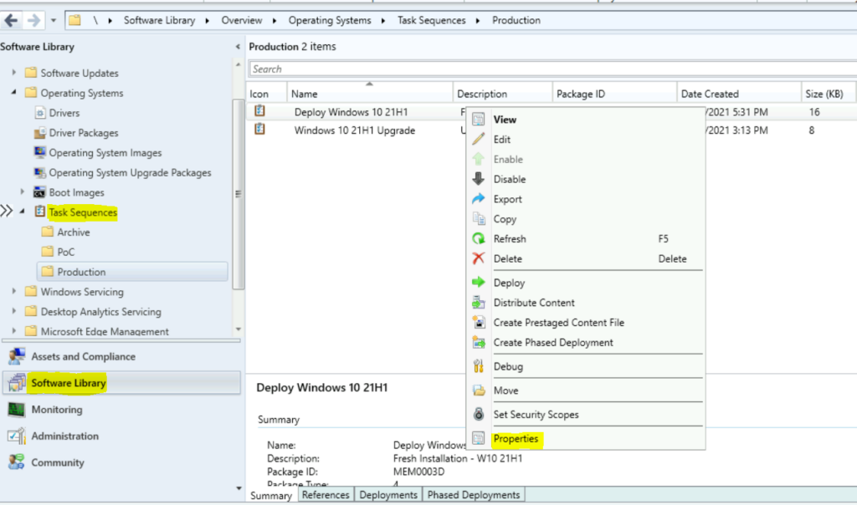Select the Production folder in tree
The width and height of the screenshot is (857, 505).
tap(132, 272)
